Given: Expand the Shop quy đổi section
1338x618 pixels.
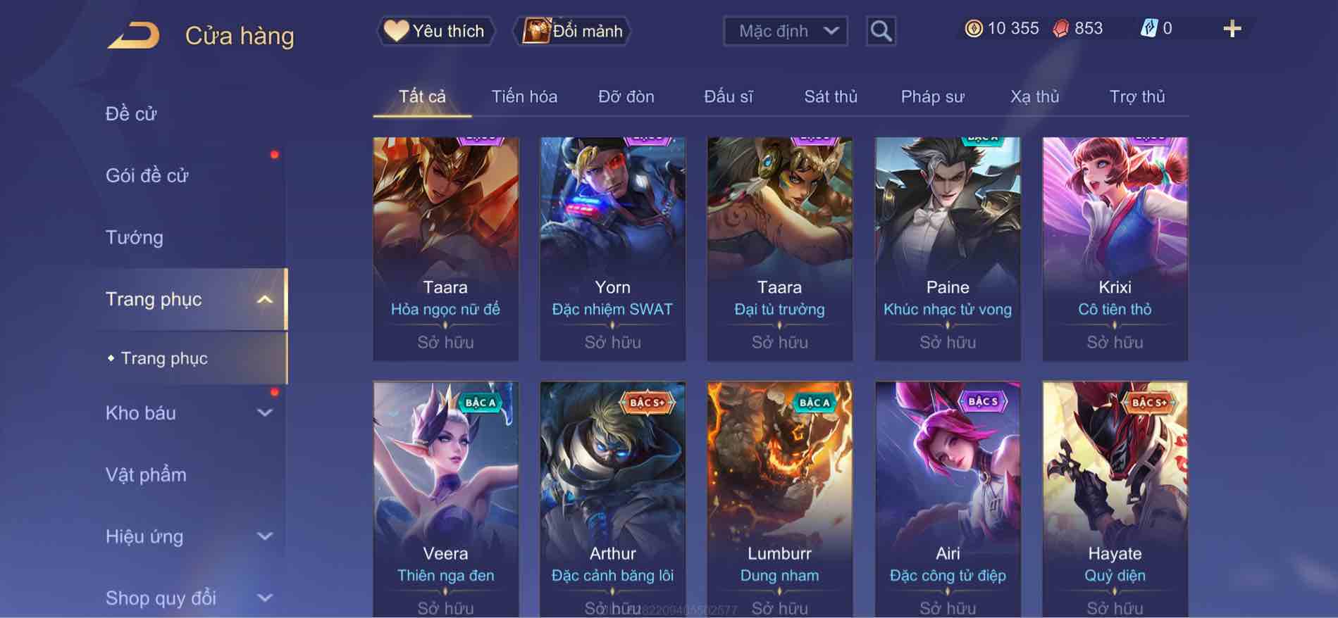Looking at the screenshot, I should click(x=264, y=598).
